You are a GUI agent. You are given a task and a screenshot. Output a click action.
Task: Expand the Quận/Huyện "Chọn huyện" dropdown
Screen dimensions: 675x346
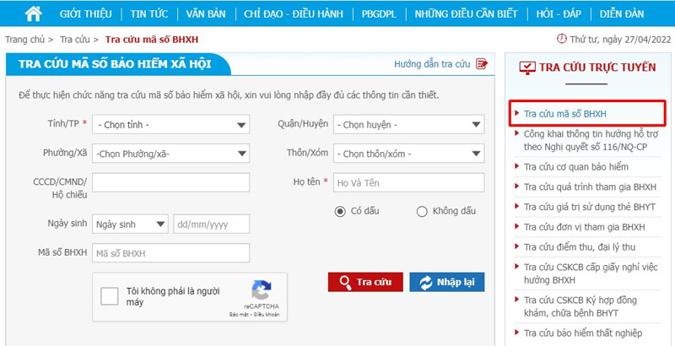(408, 125)
